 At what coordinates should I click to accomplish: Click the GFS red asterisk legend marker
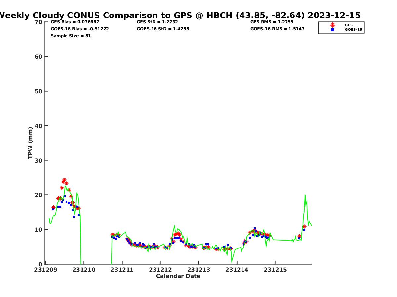pos(332,25)
